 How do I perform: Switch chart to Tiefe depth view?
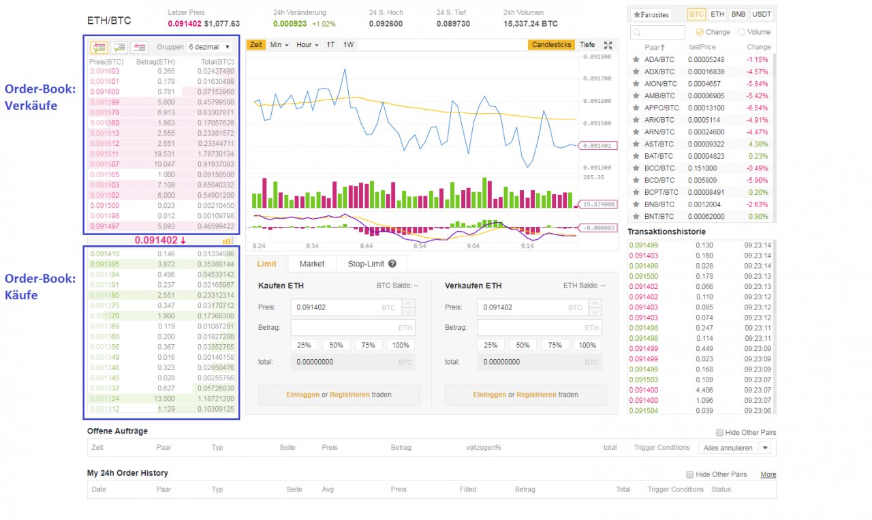[x=587, y=45]
